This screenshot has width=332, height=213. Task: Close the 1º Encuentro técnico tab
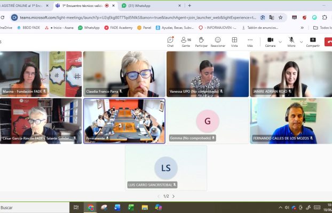coord(114,6)
